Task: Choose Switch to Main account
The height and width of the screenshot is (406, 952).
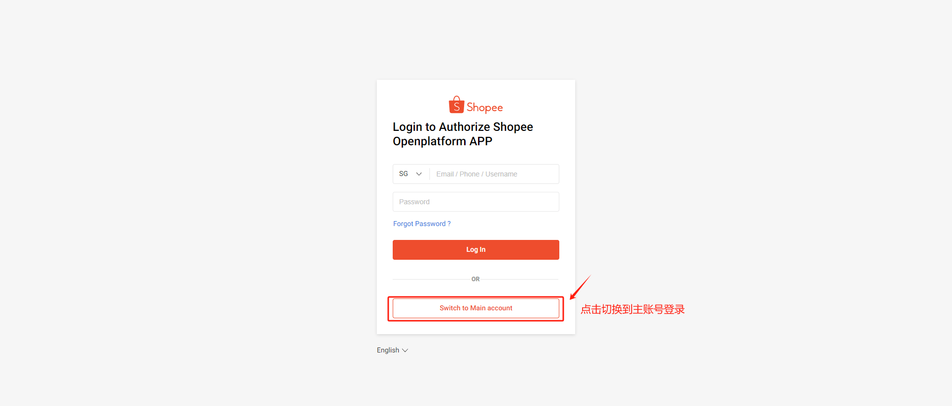Action: click(x=476, y=308)
